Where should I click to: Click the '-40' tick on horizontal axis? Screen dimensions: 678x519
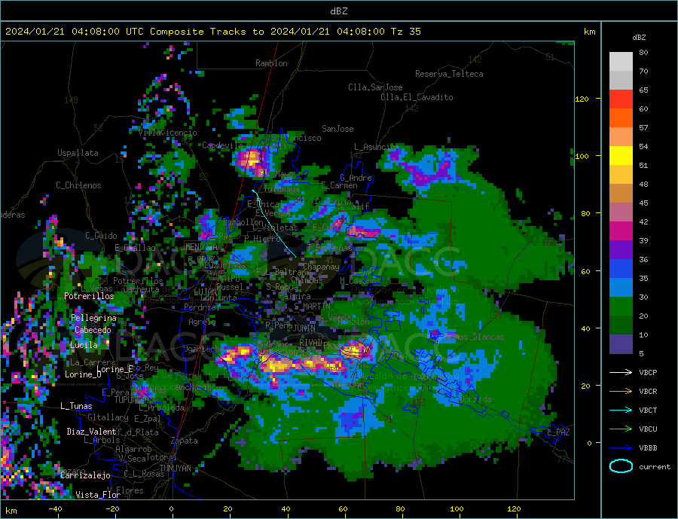coord(55,508)
